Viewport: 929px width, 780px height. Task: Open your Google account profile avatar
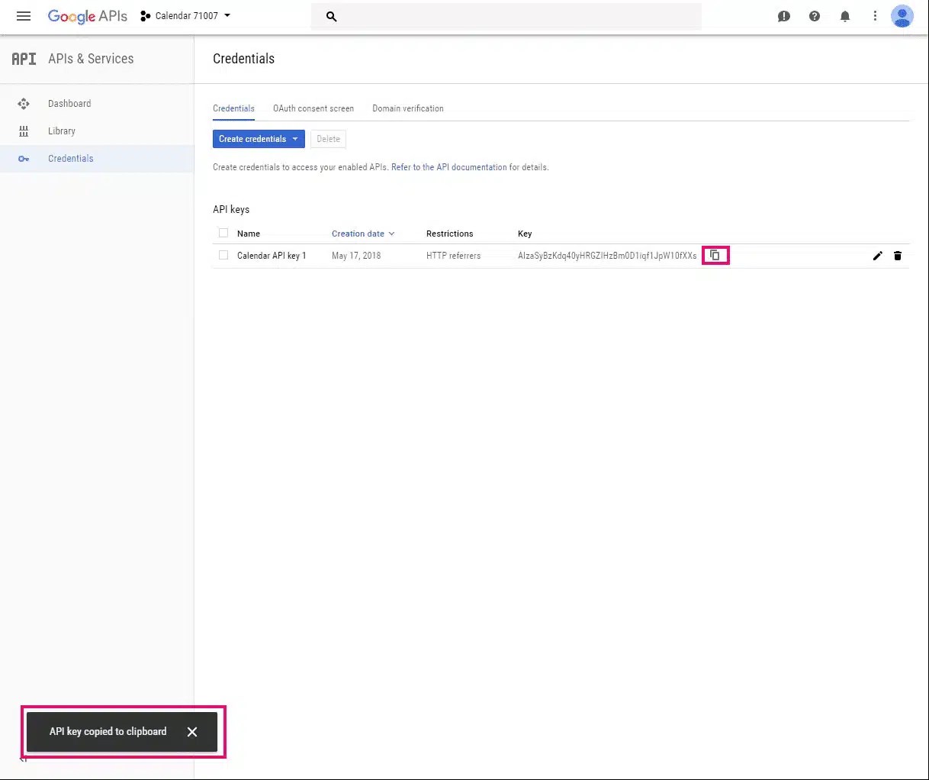(902, 15)
